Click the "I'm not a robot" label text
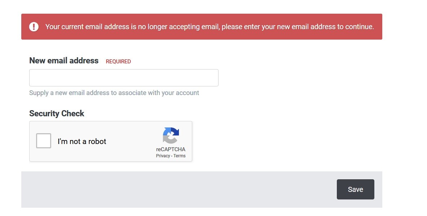Screen dimensions: 427x216 coord(82,141)
